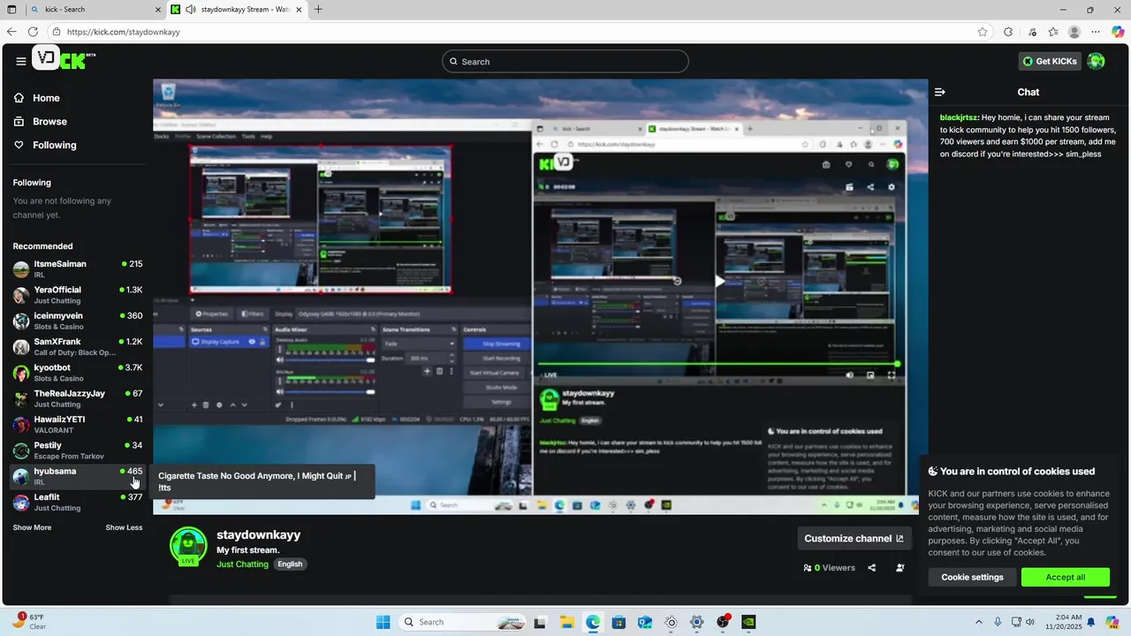Open NVIDIA app in taskbar
Viewport: 1131px width, 636px height.
pos(748,622)
